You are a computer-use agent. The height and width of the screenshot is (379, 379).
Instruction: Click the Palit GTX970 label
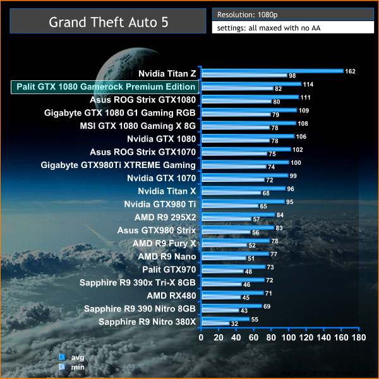[x=169, y=270]
